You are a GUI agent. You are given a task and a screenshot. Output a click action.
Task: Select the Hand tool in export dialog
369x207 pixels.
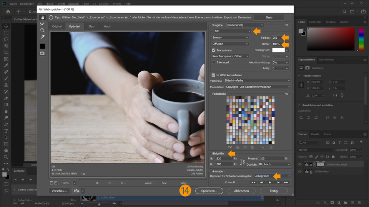(x=42, y=17)
